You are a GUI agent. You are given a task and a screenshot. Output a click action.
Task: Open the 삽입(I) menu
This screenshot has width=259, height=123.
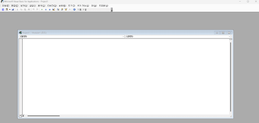33,5
